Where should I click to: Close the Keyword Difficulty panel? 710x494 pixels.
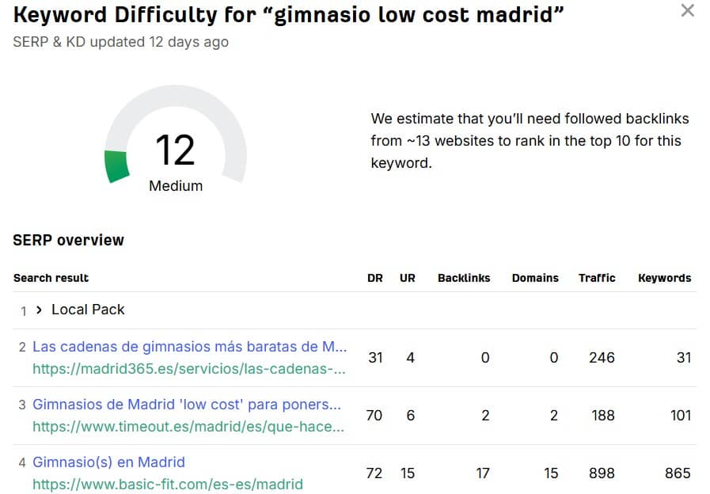[688, 11]
